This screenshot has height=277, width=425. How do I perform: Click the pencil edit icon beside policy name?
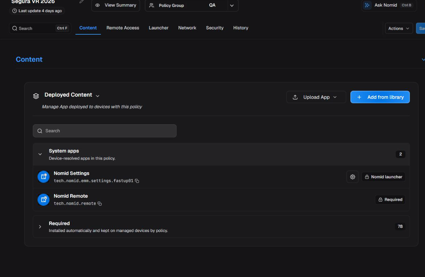(82, 1)
